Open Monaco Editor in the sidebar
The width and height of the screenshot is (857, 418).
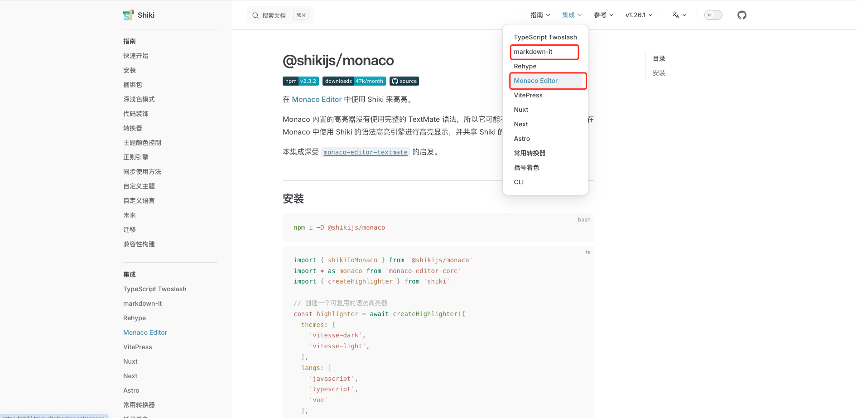145,332
